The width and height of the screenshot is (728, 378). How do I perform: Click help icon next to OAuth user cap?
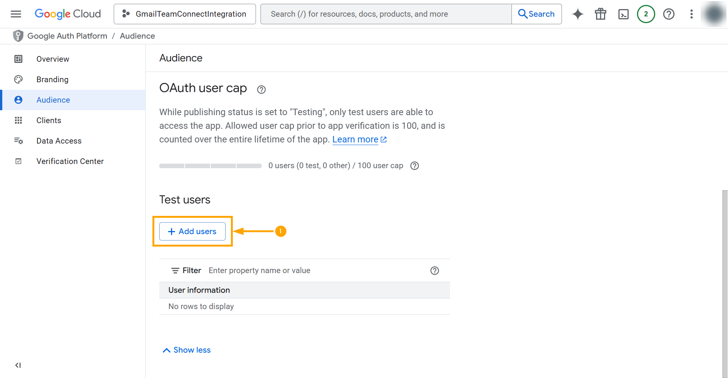tap(261, 89)
